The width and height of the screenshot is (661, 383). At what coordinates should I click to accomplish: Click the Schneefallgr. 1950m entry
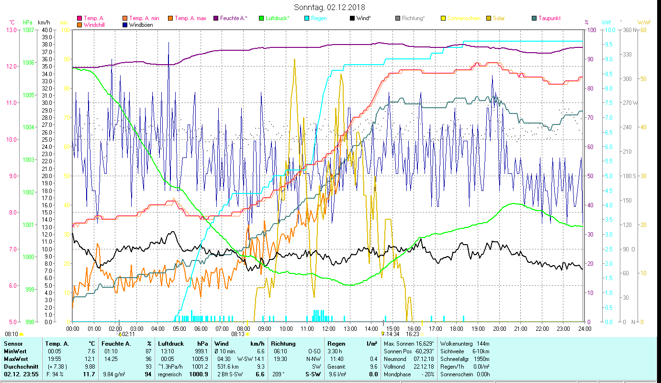click(x=465, y=359)
